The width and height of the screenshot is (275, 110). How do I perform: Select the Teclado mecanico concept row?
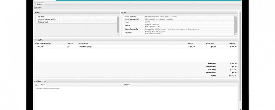[x=125, y=47]
